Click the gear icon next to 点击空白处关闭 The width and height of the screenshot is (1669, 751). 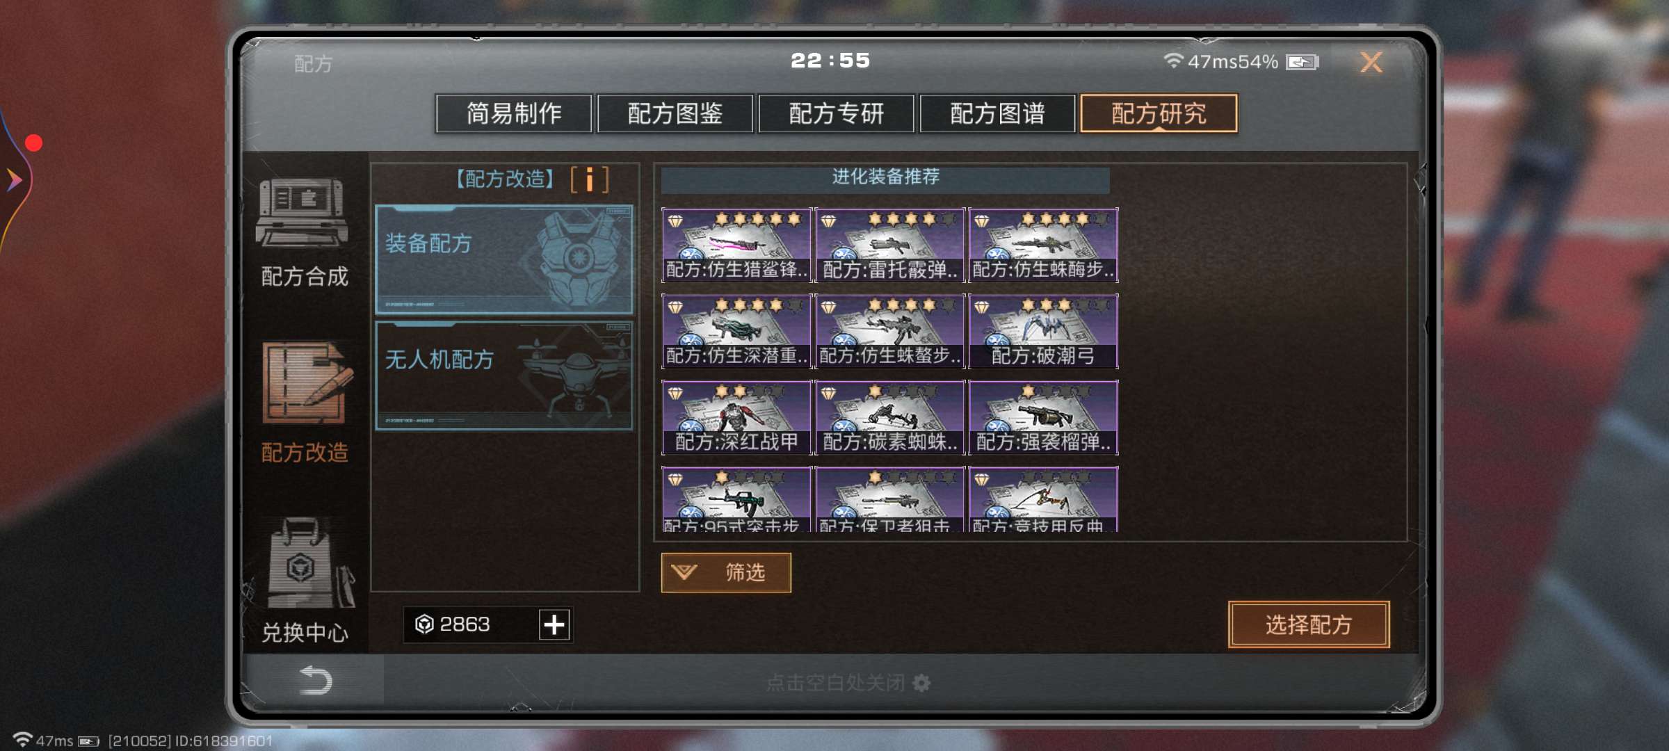pyautogui.click(x=921, y=683)
